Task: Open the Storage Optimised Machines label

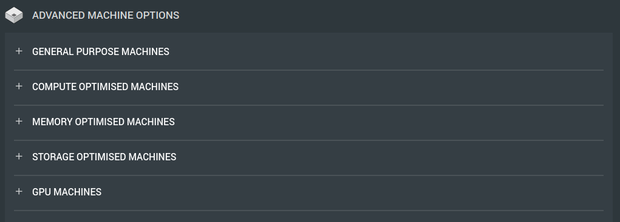Action: click(104, 157)
